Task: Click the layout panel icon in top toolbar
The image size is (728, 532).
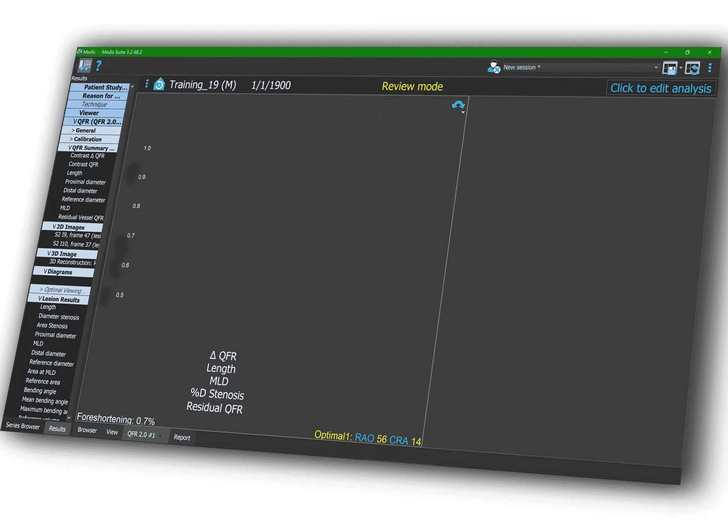Action: coord(85,66)
